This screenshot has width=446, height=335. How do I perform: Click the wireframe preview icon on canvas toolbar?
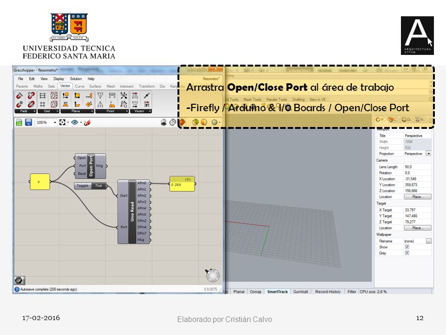pyautogui.click(x=173, y=122)
